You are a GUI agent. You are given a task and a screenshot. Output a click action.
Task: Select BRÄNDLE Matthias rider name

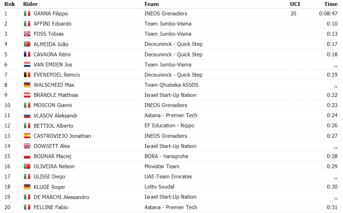[x=56, y=95]
